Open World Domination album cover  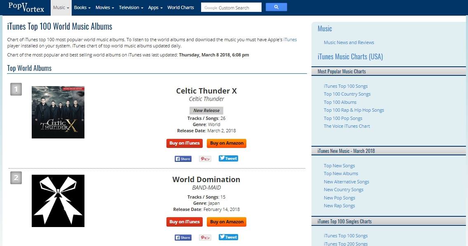click(x=58, y=201)
